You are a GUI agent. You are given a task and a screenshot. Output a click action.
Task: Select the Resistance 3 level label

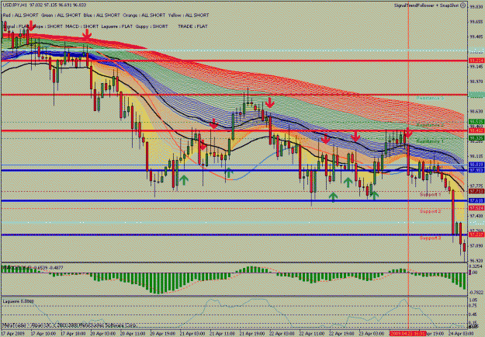(430, 98)
